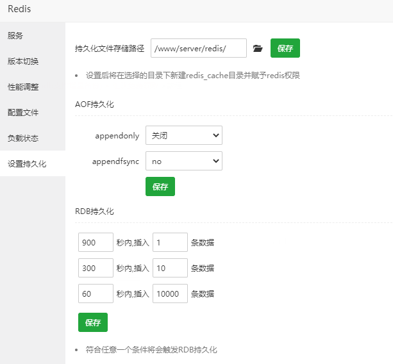The height and width of the screenshot is (364, 393).
Task: Focus the storage path field /www/server/redis/
Action: click(199, 48)
